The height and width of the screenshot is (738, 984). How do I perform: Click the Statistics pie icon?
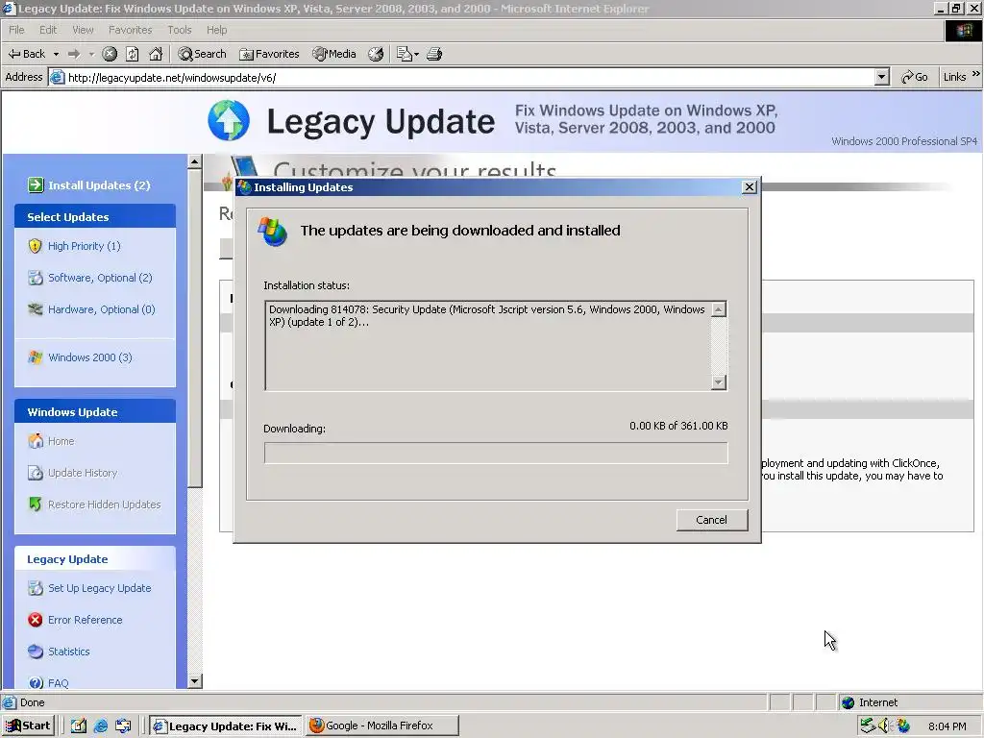coord(36,652)
